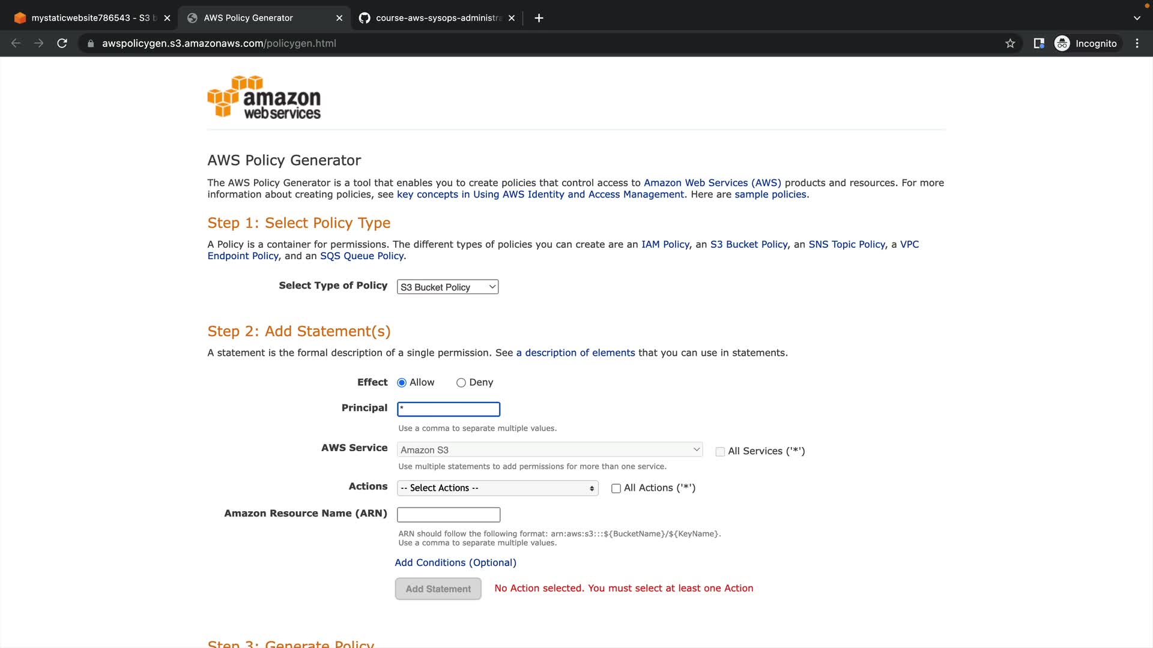This screenshot has width=1153, height=648.
Task: Click the Amazon Resource Name input field
Action: pyautogui.click(x=448, y=515)
